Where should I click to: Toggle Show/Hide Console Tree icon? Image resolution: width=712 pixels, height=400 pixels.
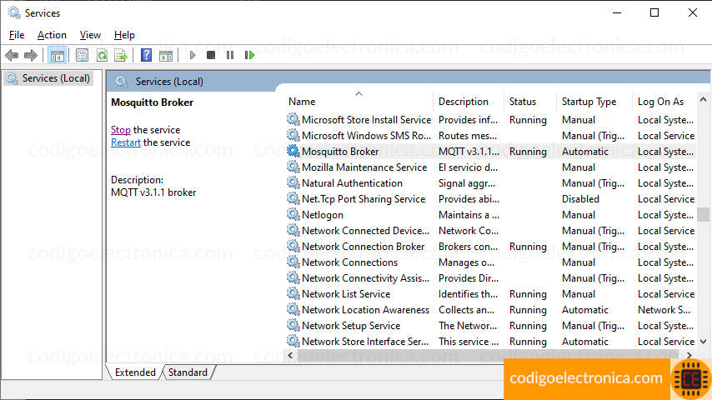[58, 55]
